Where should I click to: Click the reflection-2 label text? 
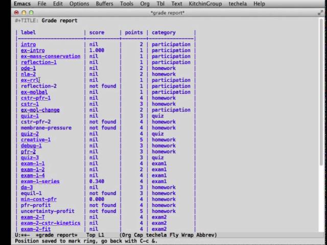(39, 86)
